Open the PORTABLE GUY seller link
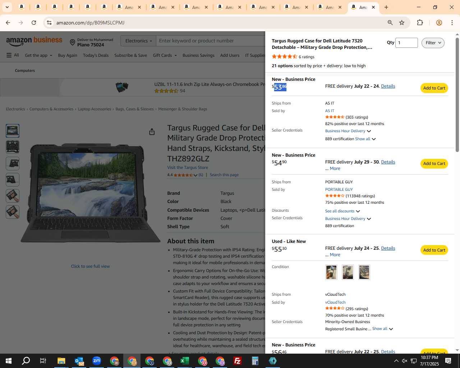Screen dimensions: 460x368 [339, 189]
